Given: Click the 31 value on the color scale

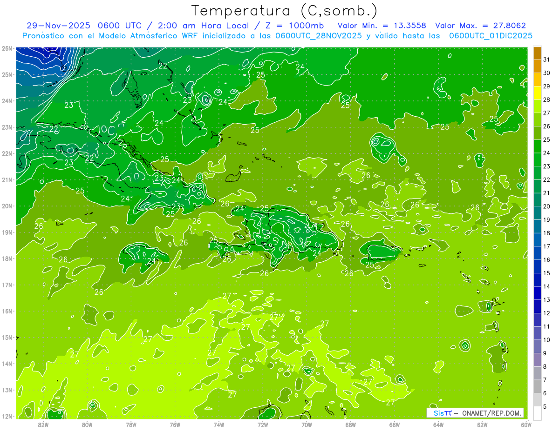Looking at the screenshot, I should [x=547, y=60].
